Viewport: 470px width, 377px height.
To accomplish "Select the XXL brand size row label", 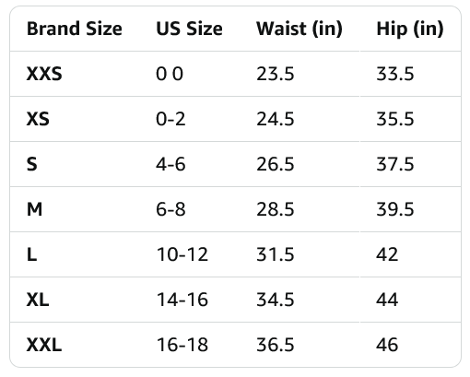I will pos(44,345).
